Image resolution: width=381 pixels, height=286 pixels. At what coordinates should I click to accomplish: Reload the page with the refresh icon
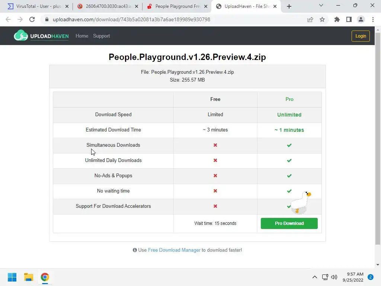(x=32, y=19)
